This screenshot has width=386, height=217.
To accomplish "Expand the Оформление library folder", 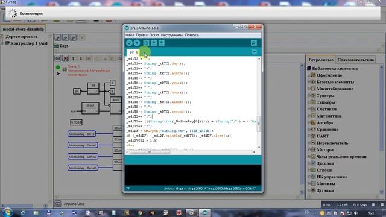I will point(309,75).
